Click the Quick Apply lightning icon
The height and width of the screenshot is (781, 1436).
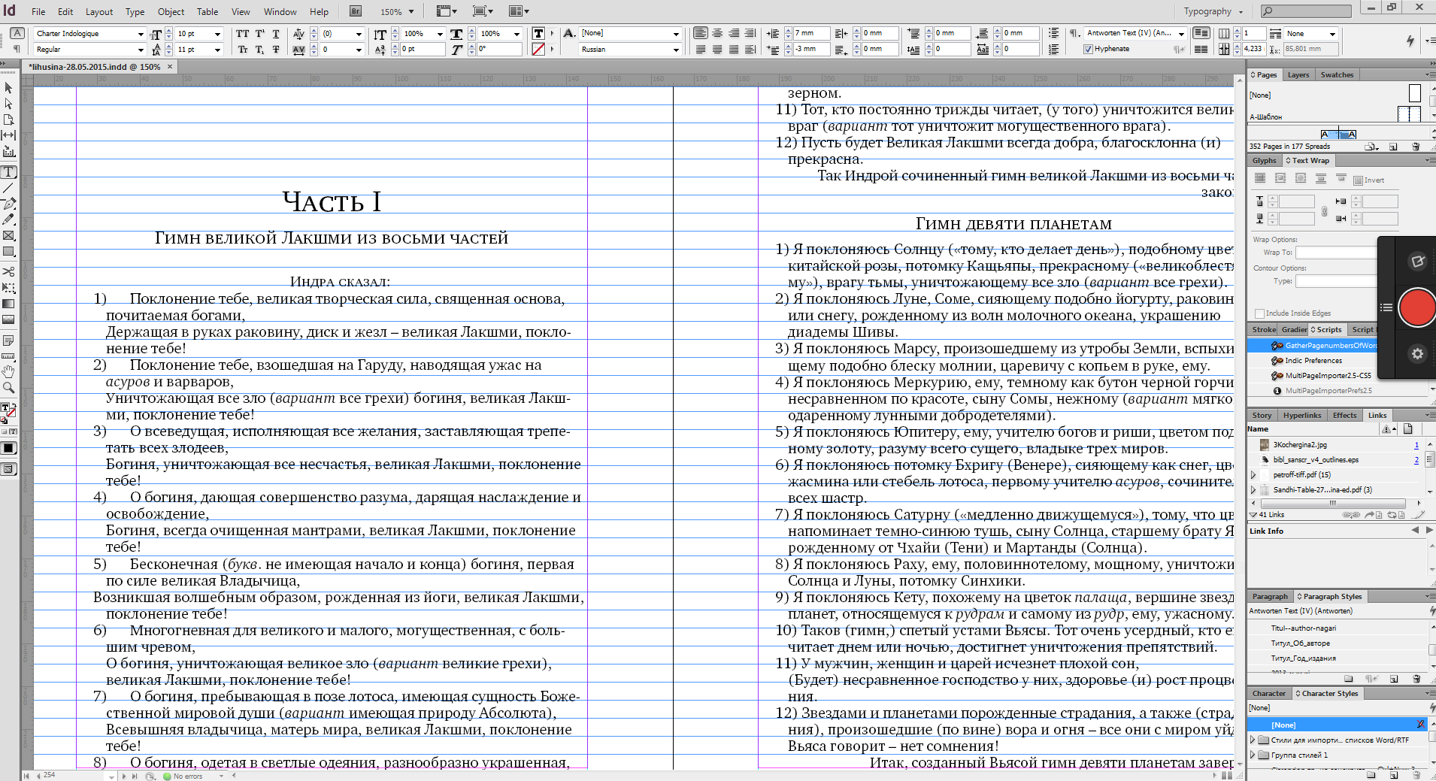point(1410,41)
